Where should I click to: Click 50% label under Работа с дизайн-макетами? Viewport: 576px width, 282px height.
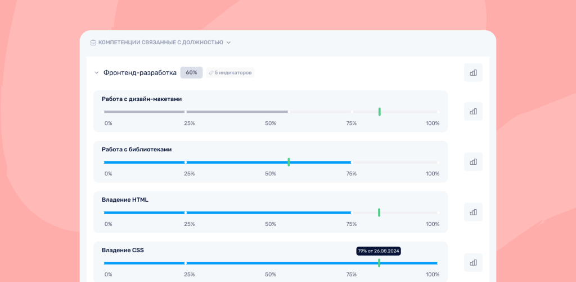click(271, 123)
